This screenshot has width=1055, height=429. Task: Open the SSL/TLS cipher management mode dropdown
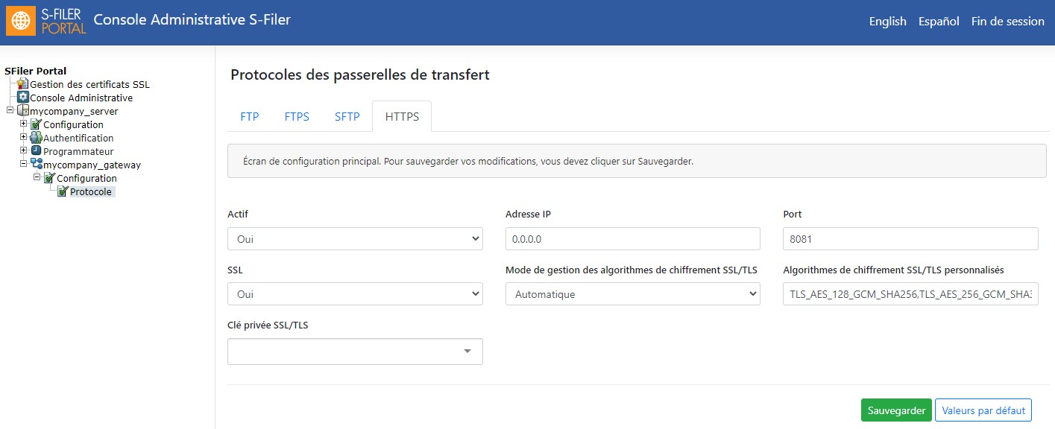pyautogui.click(x=632, y=294)
